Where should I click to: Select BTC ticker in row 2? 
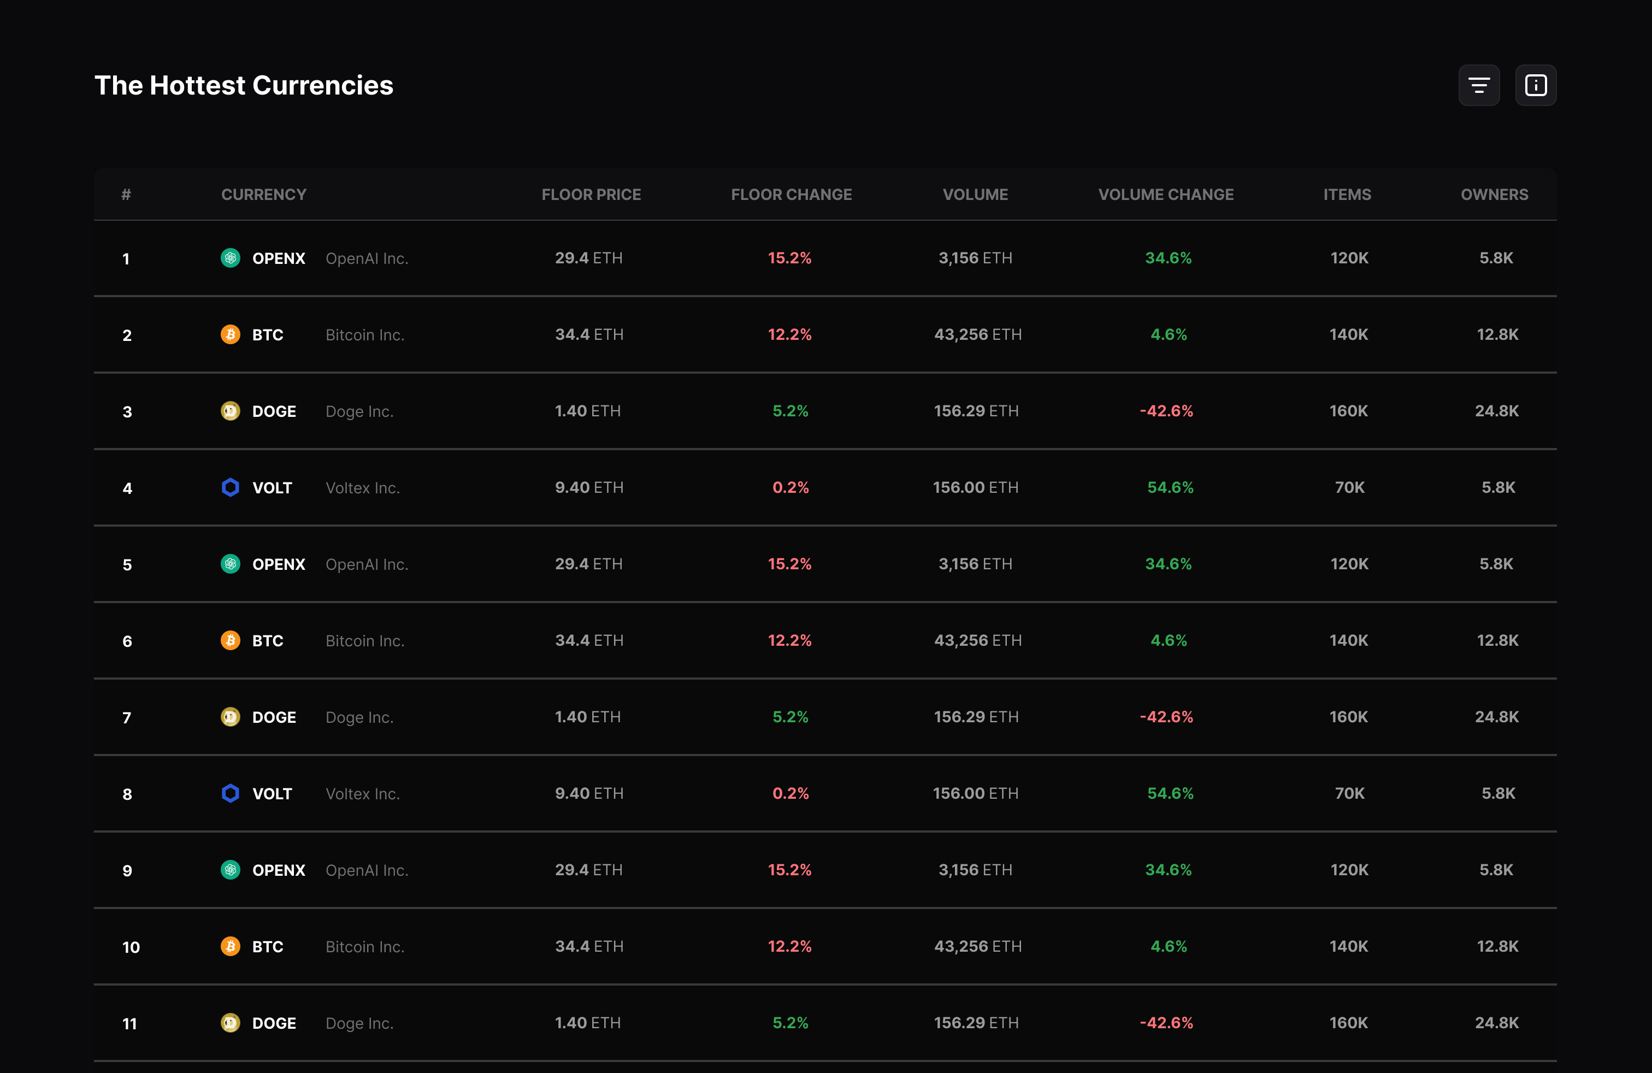point(268,334)
